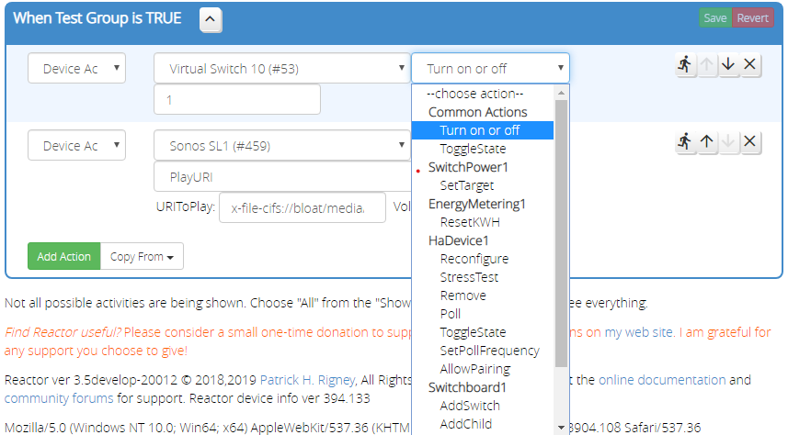Open the Virtual Switch 10 device dropdown
The image size is (788, 435).
coord(281,68)
